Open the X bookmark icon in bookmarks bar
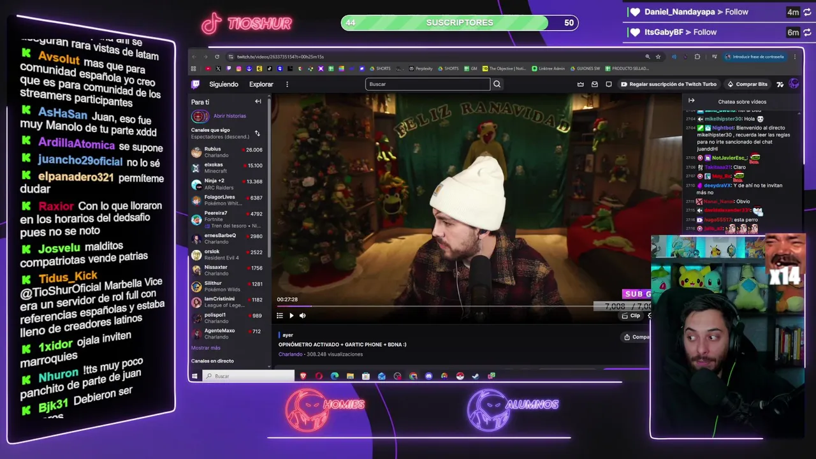This screenshot has width=816, height=459. tap(218, 68)
